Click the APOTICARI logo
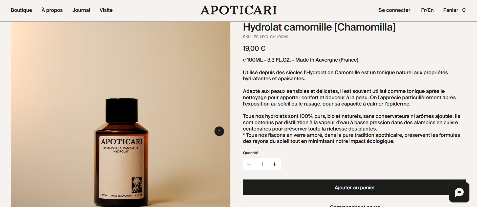The height and width of the screenshot is (207, 477). 238,10
